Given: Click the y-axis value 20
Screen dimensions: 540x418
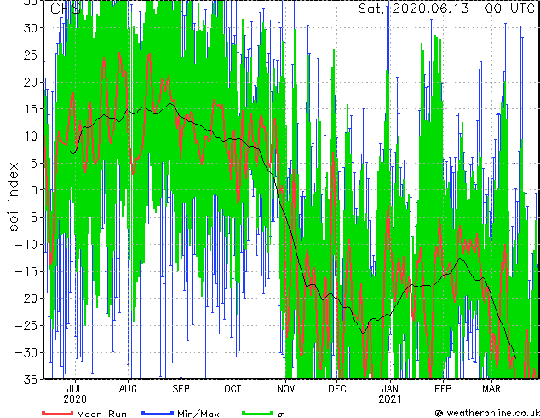Looking at the screenshot, I should [30, 82].
